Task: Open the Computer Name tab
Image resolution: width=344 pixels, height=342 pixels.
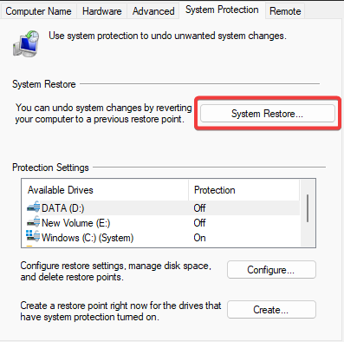Action: (x=38, y=11)
